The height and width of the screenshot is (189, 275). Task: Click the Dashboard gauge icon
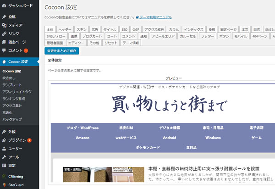[4, 6]
